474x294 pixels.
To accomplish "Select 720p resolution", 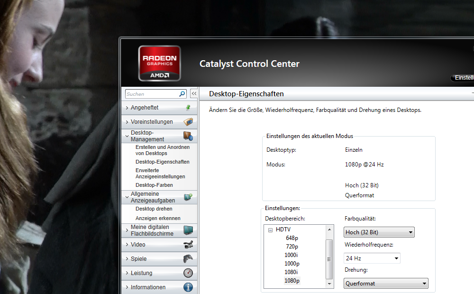I will [x=292, y=247].
